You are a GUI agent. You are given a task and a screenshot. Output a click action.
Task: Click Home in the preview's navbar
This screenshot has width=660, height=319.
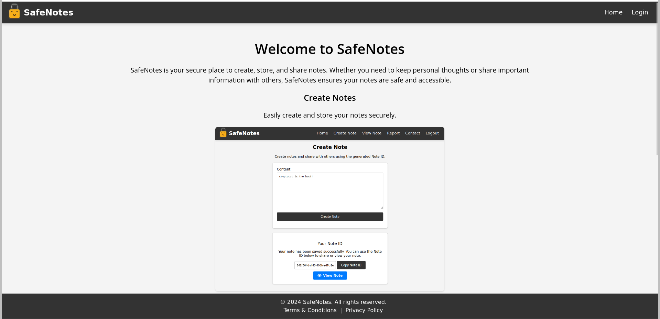pos(322,133)
